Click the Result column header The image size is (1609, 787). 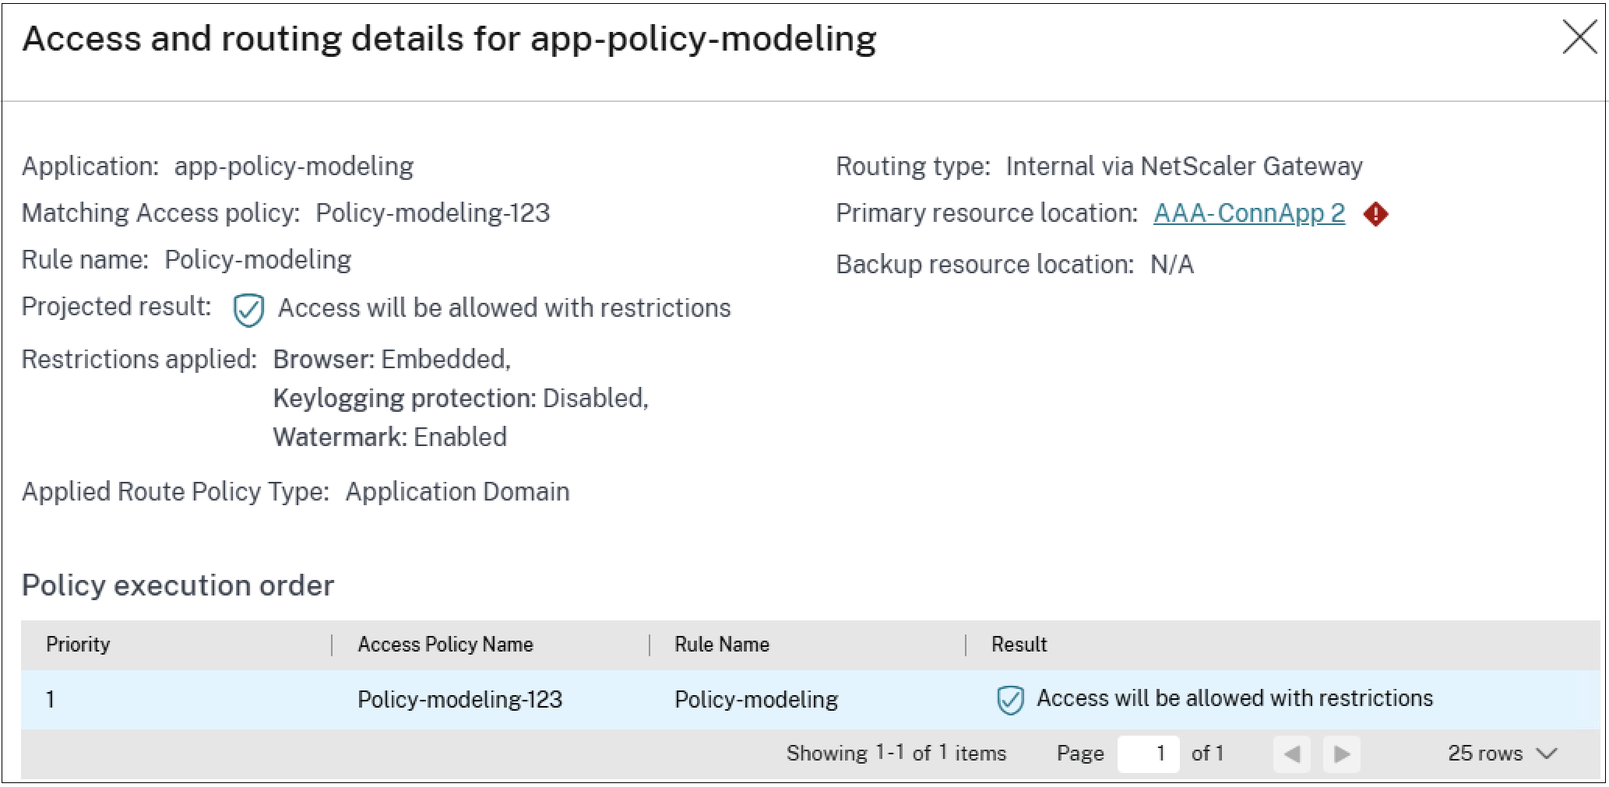point(1019,644)
